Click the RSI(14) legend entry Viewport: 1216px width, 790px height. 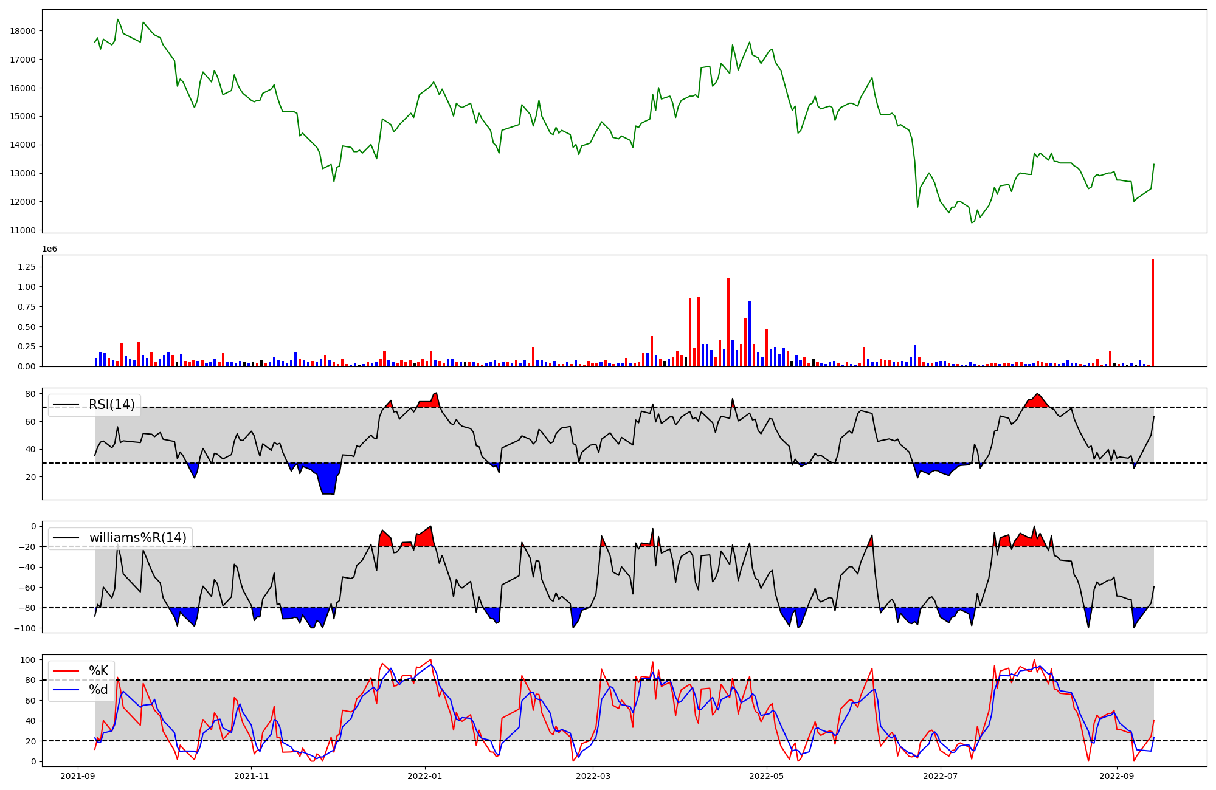[111, 405]
